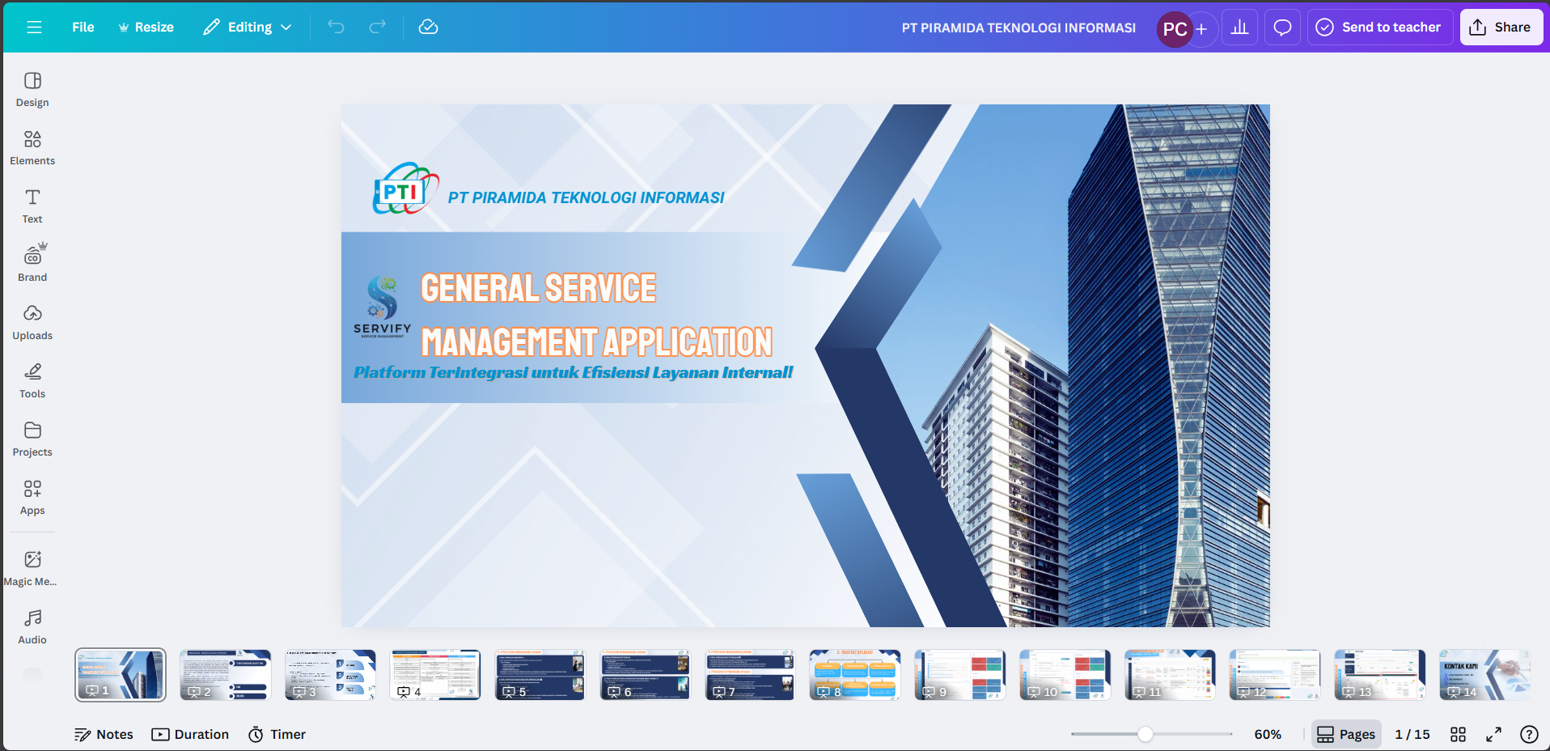Open the Resize menu

146,28
